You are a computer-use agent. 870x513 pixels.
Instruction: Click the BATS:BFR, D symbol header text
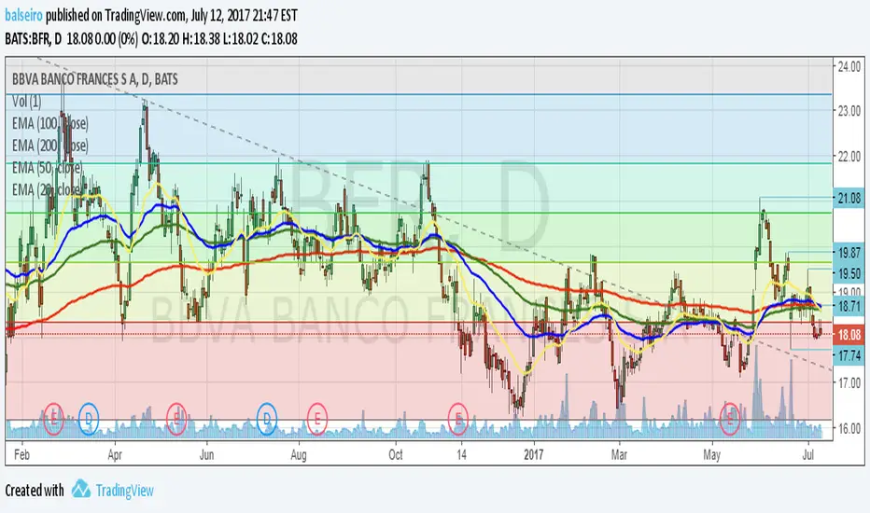pos(34,39)
